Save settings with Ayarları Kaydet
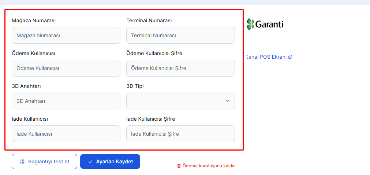This screenshot has width=370, height=175. point(110,162)
